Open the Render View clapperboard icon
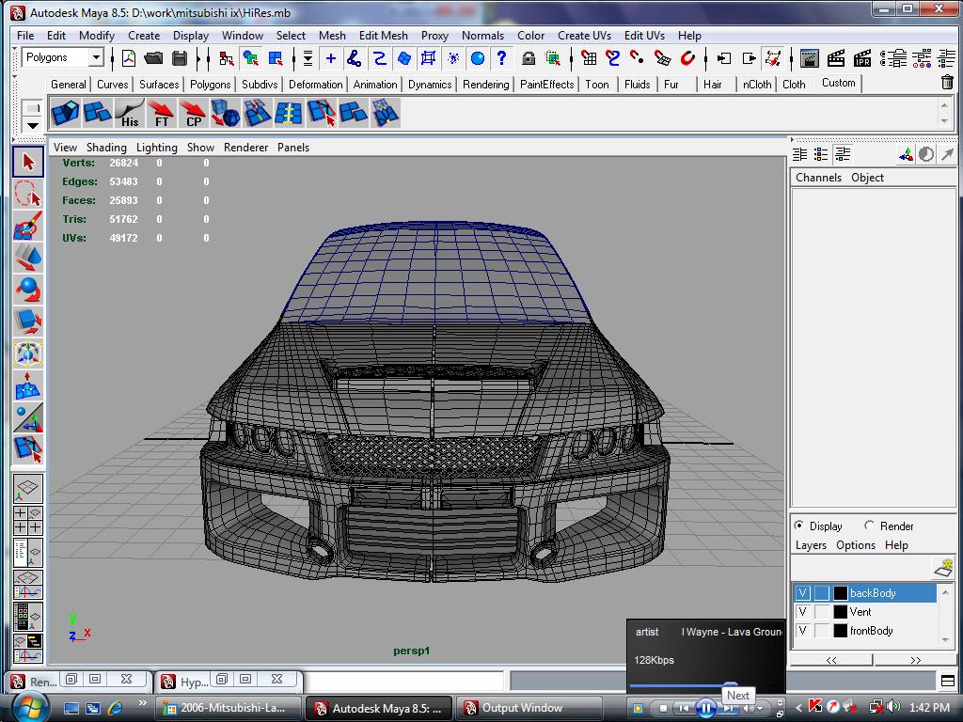This screenshot has width=963, height=722. (810, 58)
